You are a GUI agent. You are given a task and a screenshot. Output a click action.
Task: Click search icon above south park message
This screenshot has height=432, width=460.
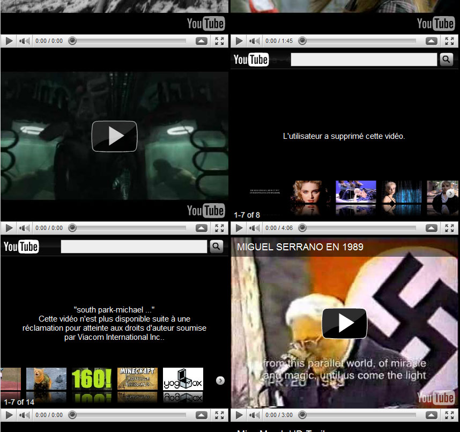pos(216,247)
